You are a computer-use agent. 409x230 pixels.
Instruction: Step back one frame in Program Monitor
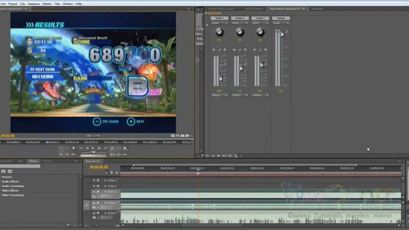click(87, 148)
